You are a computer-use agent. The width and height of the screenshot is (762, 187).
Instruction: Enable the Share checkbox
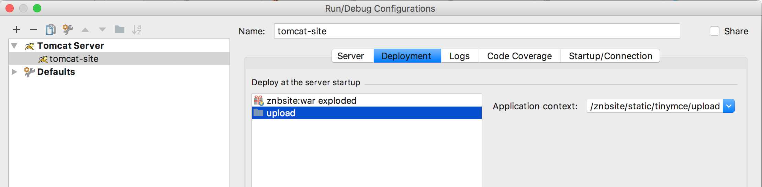click(x=715, y=31)
